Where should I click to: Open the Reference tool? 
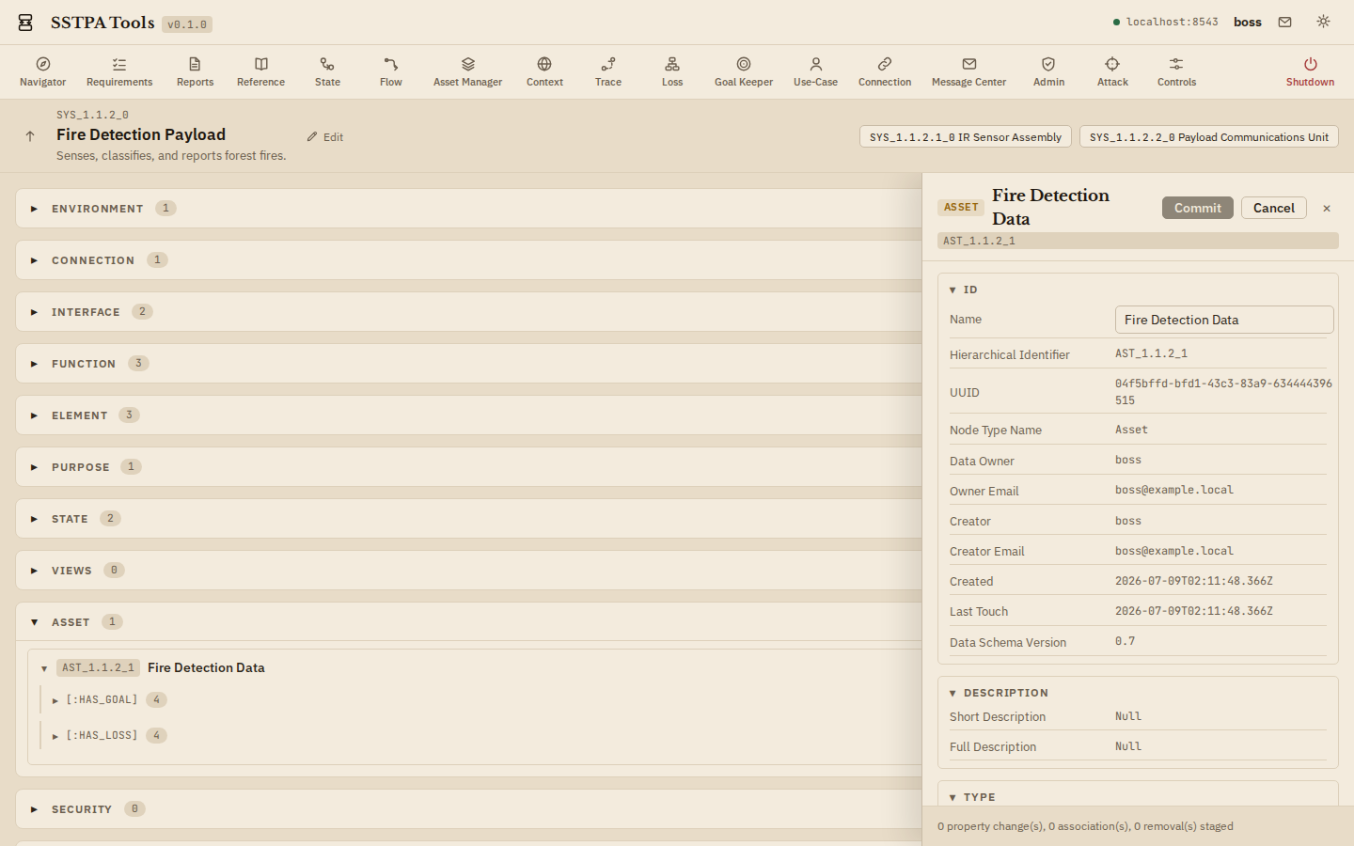(x=260, y=71)
